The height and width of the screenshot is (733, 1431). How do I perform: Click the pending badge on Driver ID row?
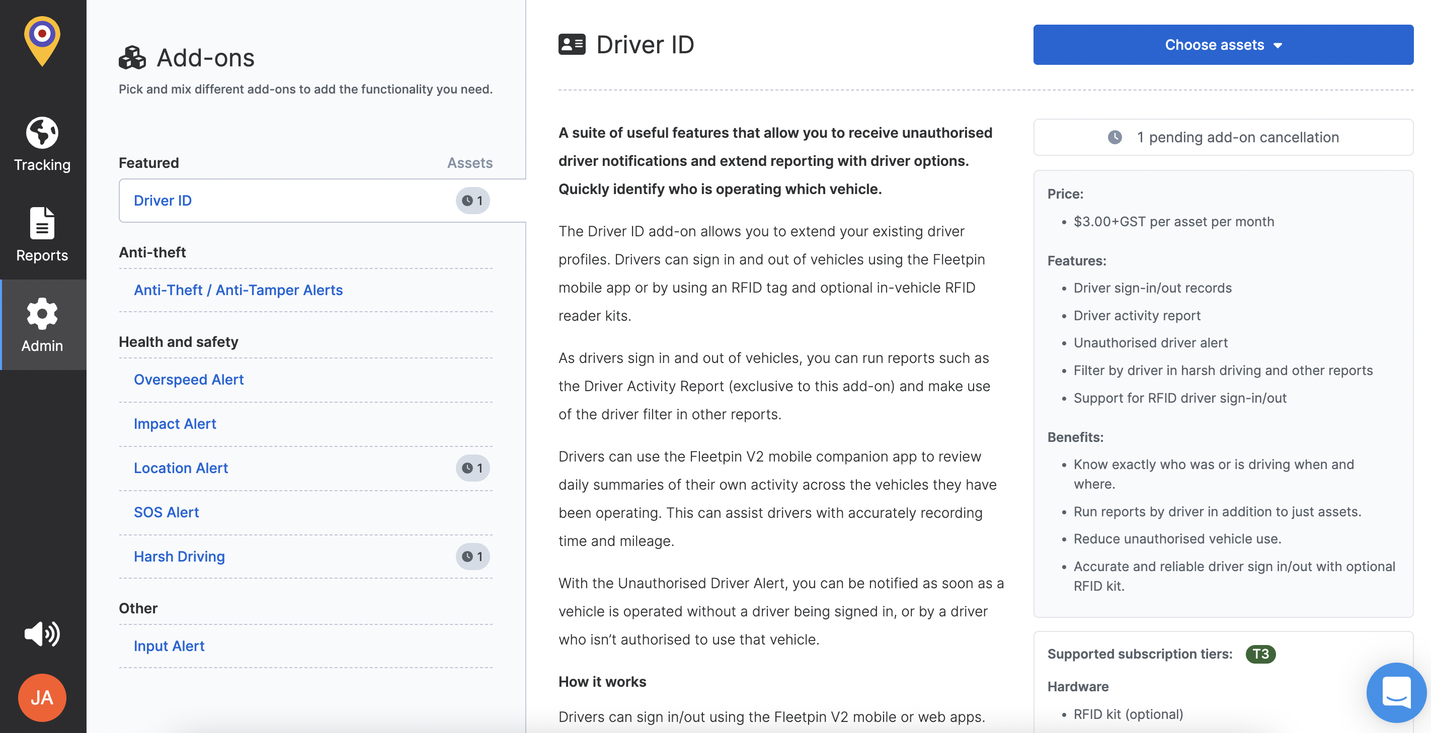[473, 200]
